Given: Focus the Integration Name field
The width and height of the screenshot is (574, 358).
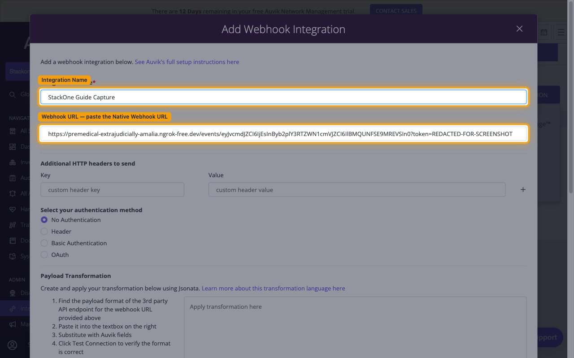Looking at the screenshot, I should pyautogui.click(x=283, y=97).
